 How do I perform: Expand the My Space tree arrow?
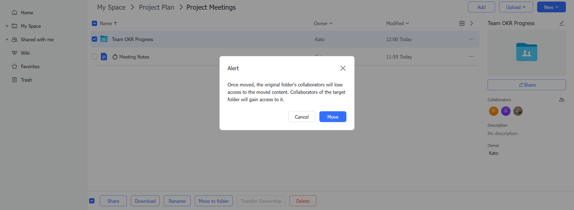click(7, 26)
